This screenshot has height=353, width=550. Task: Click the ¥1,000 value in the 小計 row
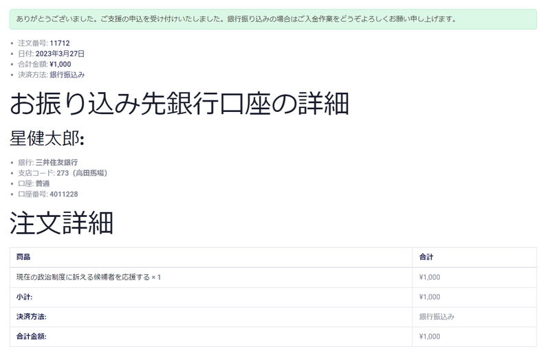pyautogui.click(x=430, y=297)
